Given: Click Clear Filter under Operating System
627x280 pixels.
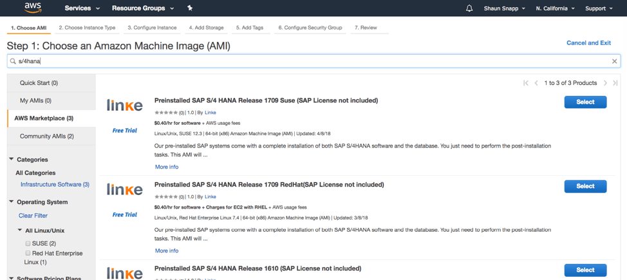Looking at the screenshot, I should click(33, 216).
